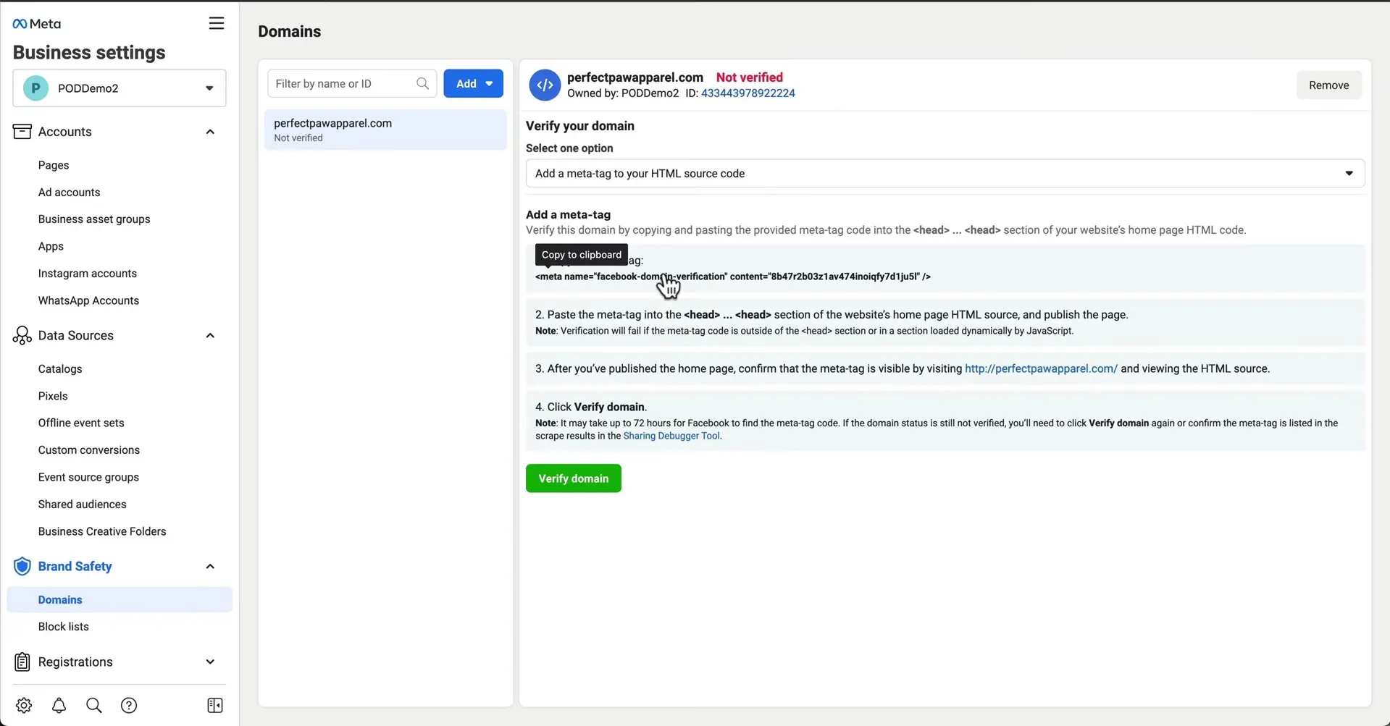Open Pixels in Data Sources
1390x726 pixels.
53,396
